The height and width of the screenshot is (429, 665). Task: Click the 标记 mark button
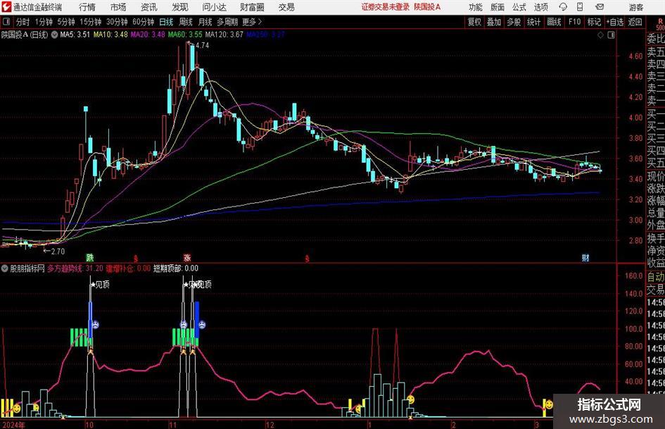coord(594,22)
